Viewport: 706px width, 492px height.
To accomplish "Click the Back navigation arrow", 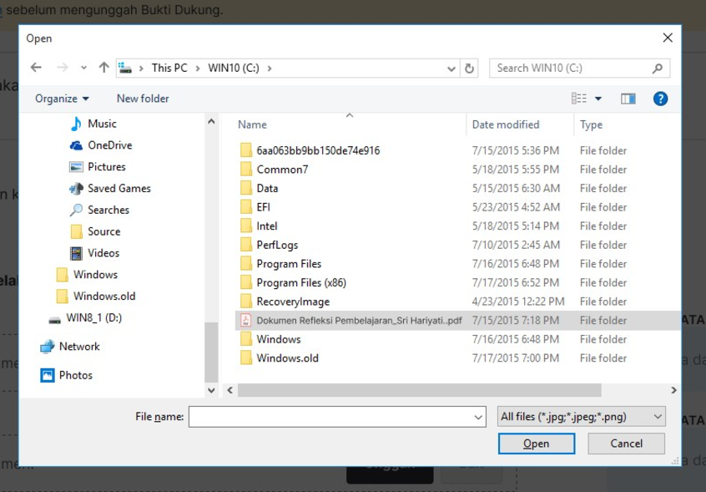I will (x=36, y=68).
